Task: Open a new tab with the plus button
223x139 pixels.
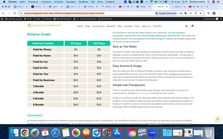Action: click(x=207, y=7)
